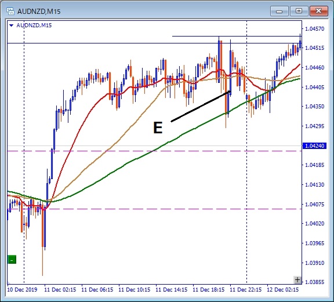334x302 pixels.
Task: Click the 11 Dec 22:15 time label
Action: pyautogui.click(x=246, y=290)
